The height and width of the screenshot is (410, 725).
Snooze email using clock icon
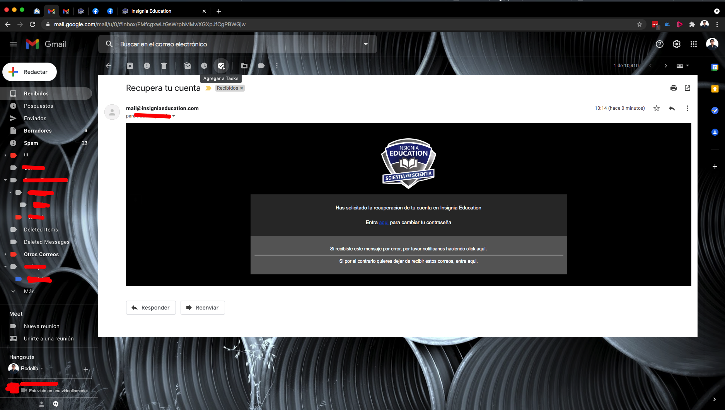pyautogui.click(x=204, y=66)
